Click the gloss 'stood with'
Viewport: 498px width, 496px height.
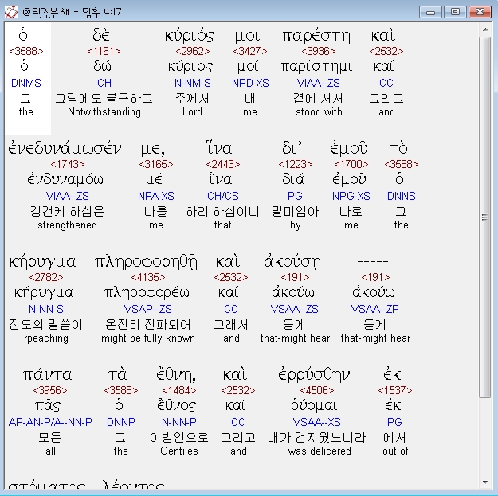319,112
